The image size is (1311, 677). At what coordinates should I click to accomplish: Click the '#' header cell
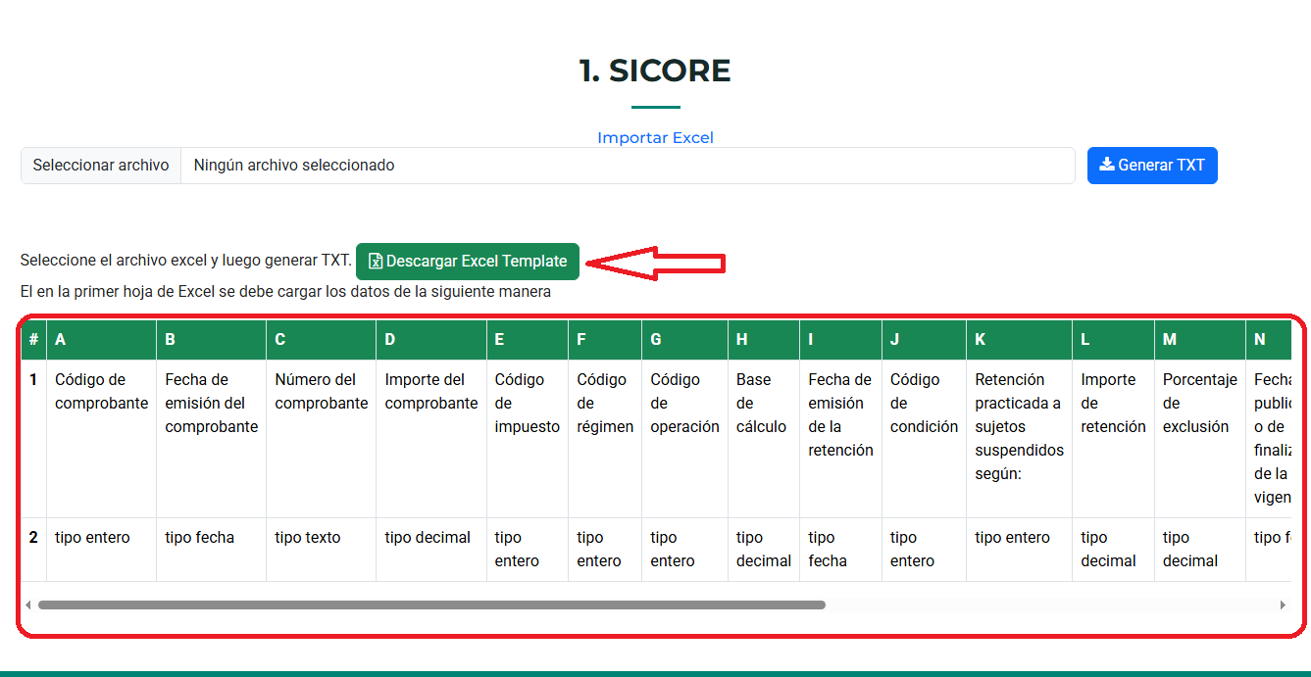pos(33,340)
